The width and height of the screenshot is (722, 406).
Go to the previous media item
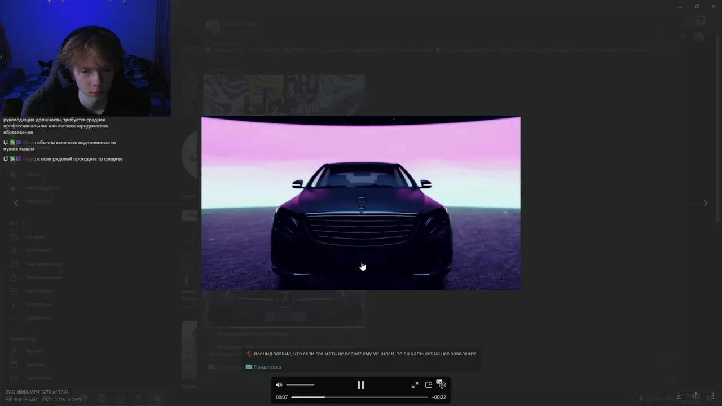16,203
